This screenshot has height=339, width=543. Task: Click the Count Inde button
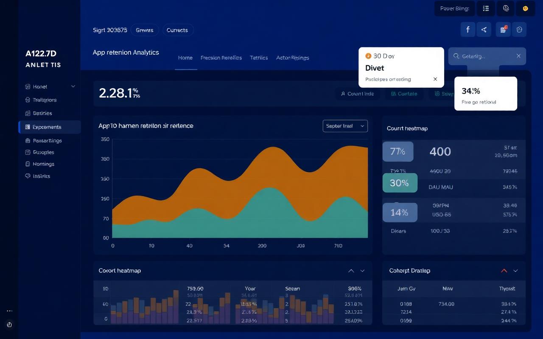[x=357, y=94]
